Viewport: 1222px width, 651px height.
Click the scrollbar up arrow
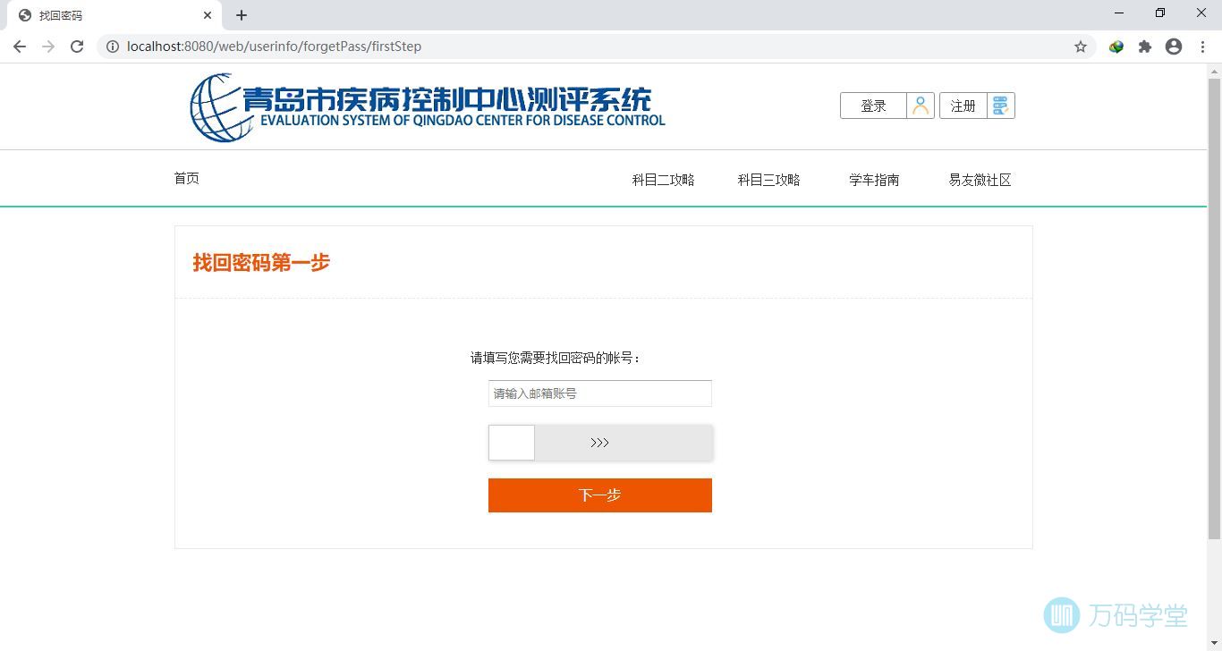point(1214,71)
